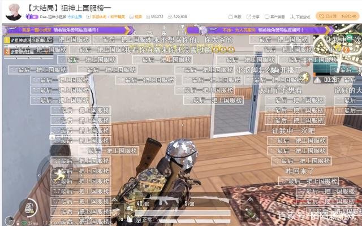Tap the sprint joystick running icon
The image size is (362, 226).
click(59, 176)
